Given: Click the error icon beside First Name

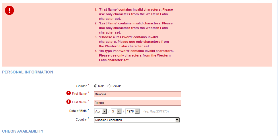Looking at the screenshot, I should [69, 93].
